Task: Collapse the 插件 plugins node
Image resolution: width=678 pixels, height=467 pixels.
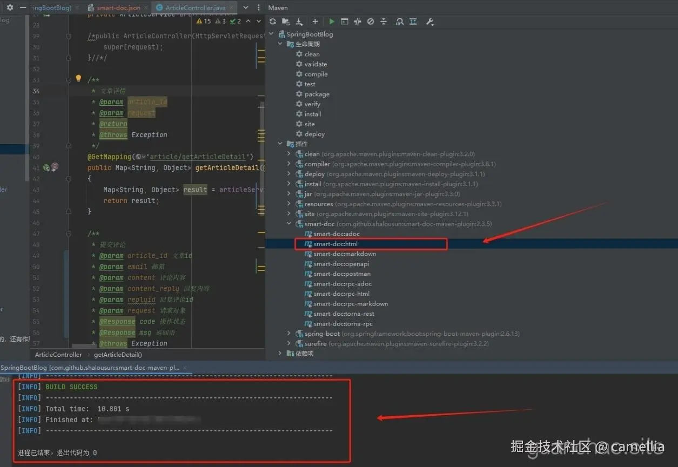Action: pyautogui.click(x=280, y=144)
